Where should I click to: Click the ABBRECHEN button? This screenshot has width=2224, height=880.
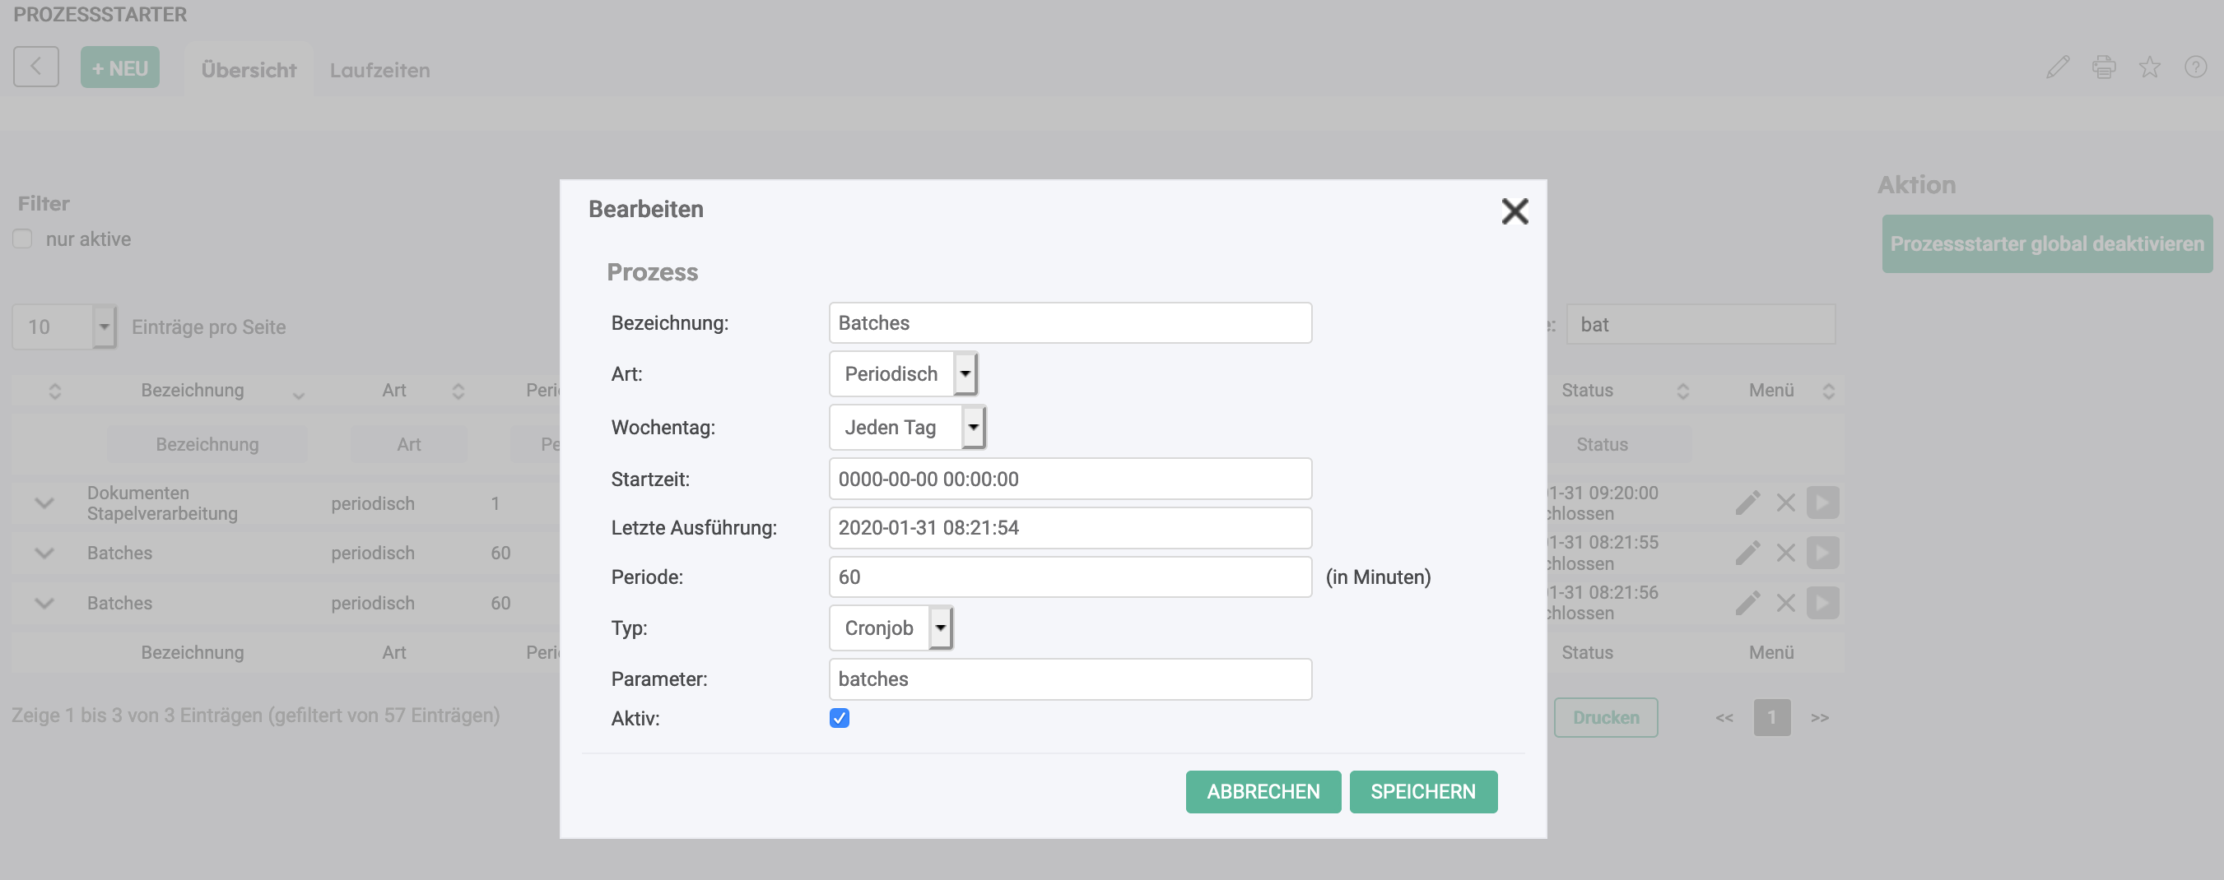point(1263,791)
